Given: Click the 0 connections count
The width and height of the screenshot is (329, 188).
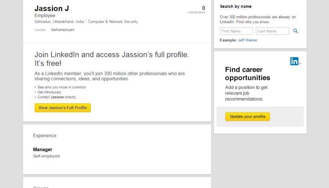Looking at the screenshot, I should (x=197, y=10).
